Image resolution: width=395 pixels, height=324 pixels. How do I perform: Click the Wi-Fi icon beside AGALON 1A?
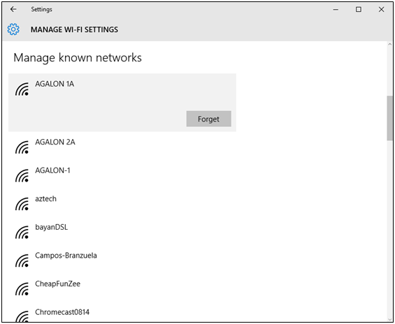(22, 89)
